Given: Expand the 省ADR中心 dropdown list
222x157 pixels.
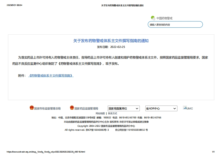Looking at the screenshot, I should pyautogui.click(x=161, y=108).
